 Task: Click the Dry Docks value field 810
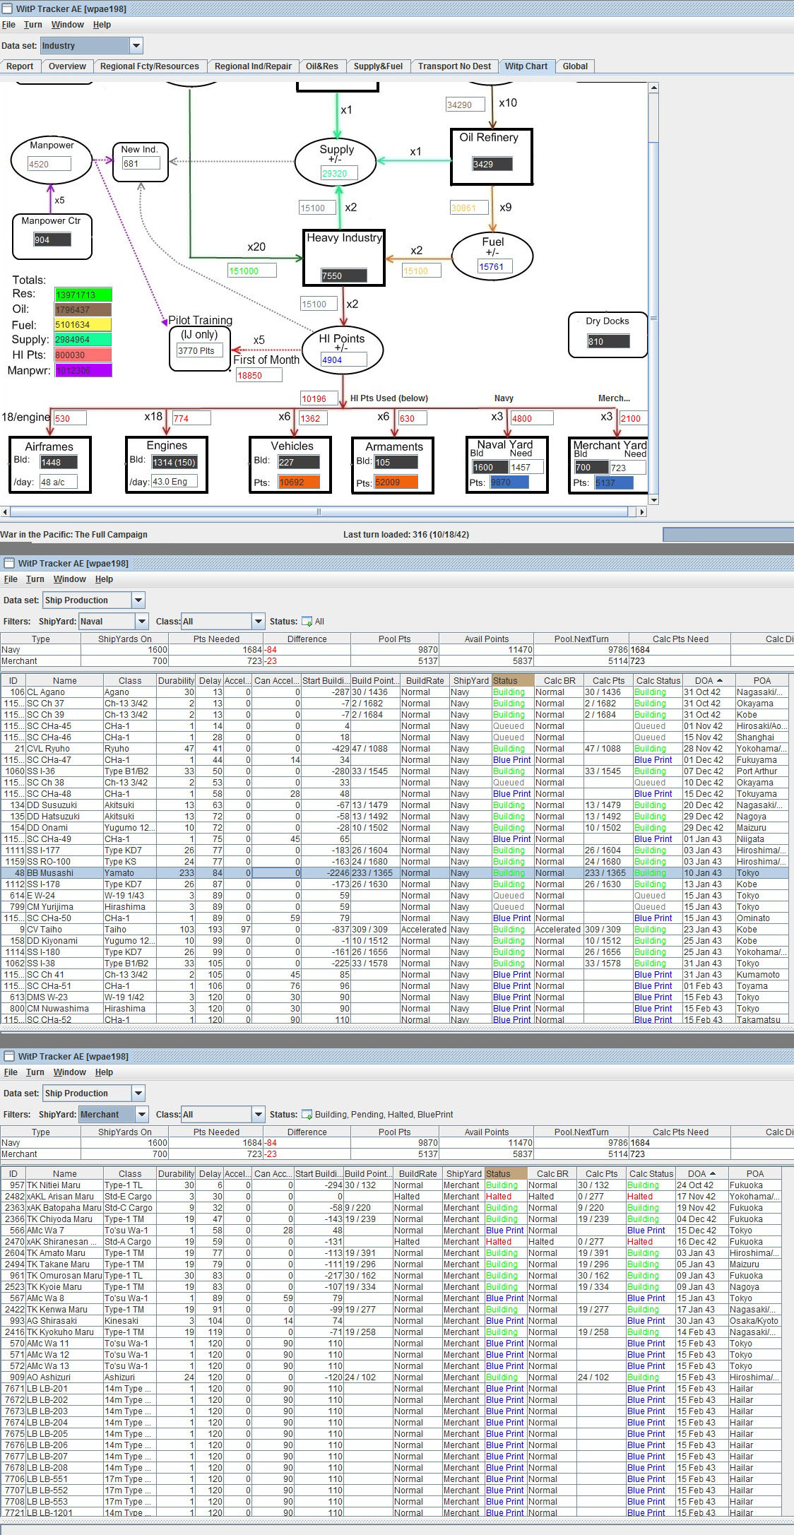point(608,341)
